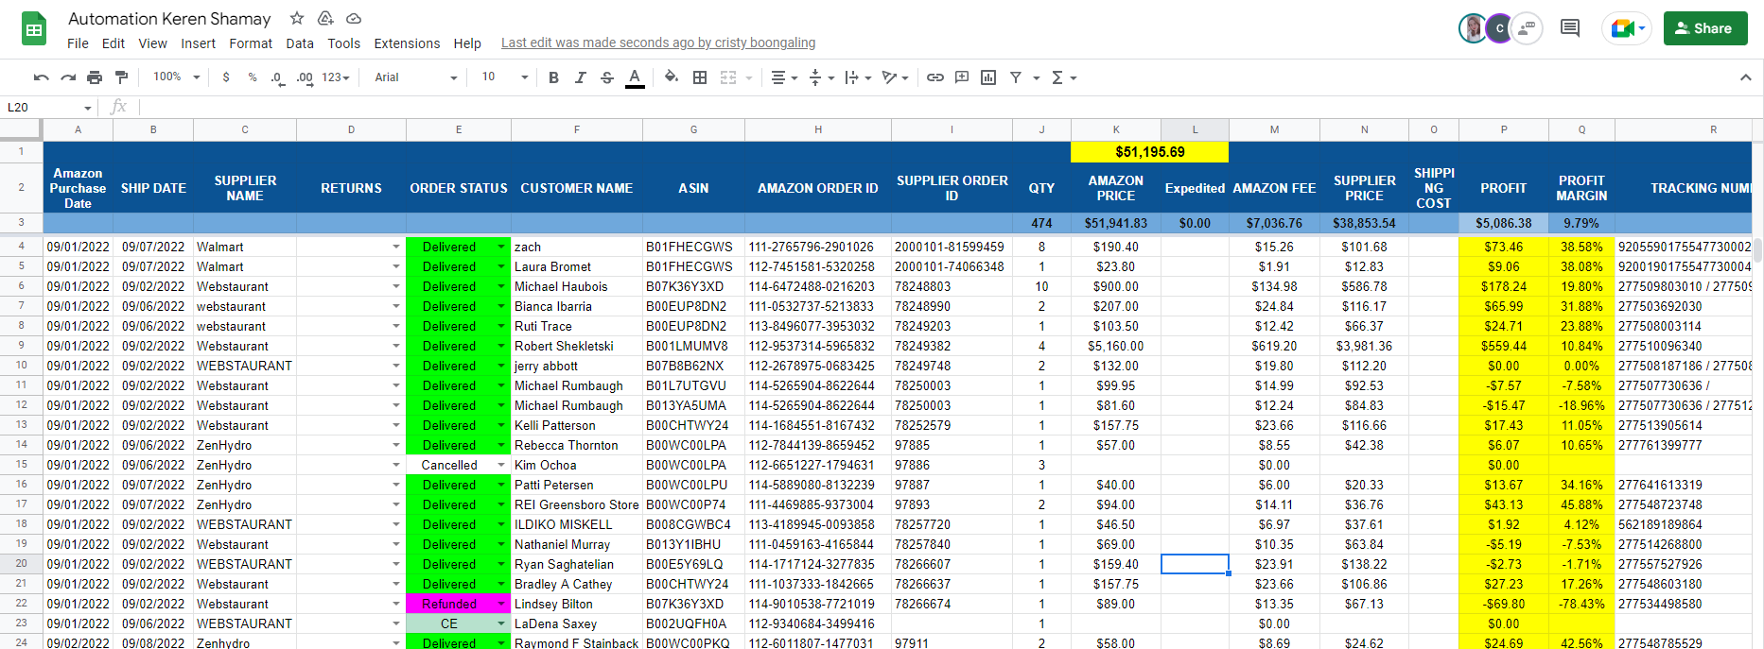Image resolution: width=1764 pixels, height=649 pixels.
Task: Click the yellow $51,195.69 cell
Action: click(1150, 151)
